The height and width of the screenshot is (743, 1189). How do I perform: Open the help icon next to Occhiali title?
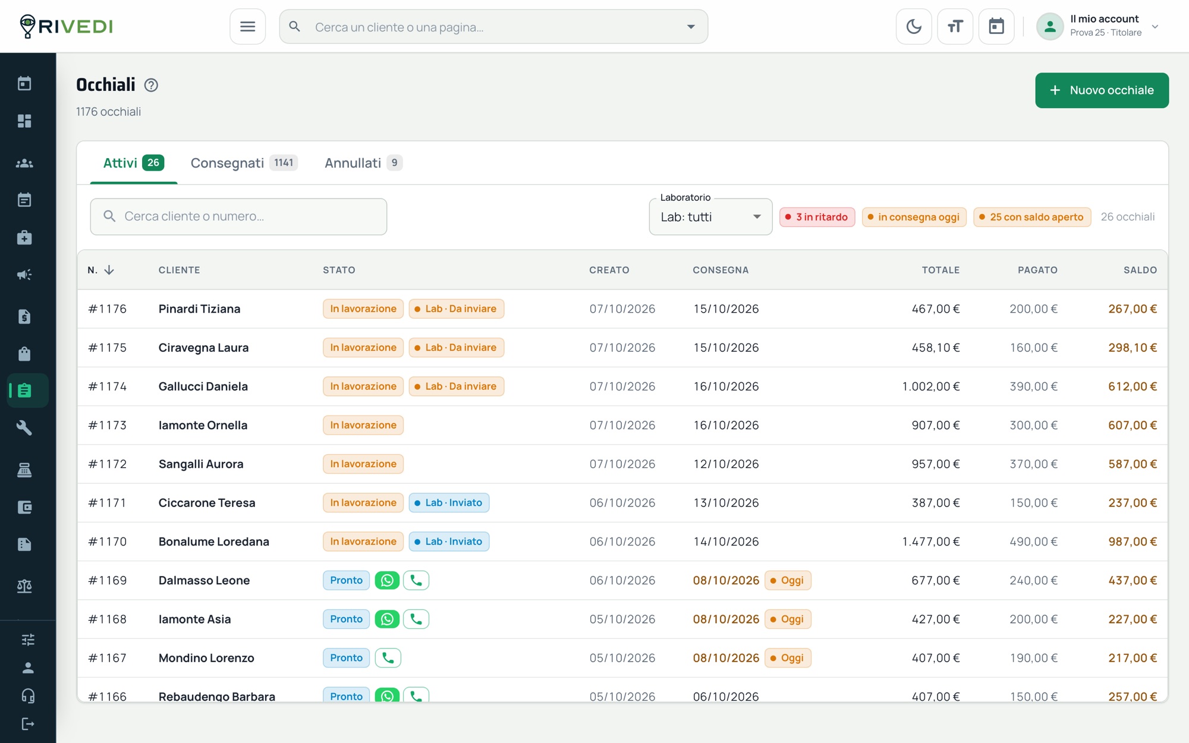(151, 85)
